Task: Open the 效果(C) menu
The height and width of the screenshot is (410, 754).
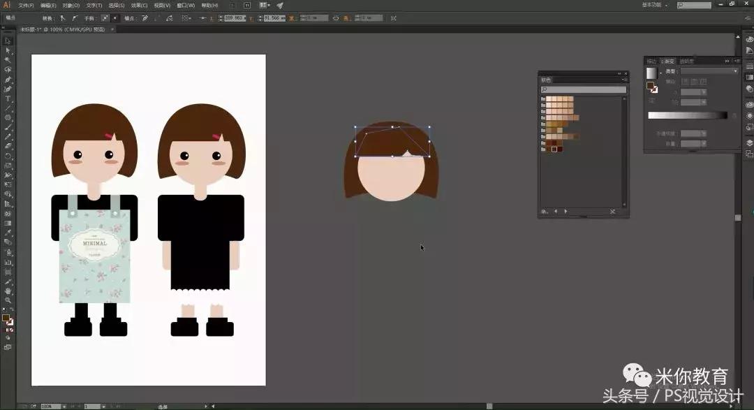Action: point(139,5)
